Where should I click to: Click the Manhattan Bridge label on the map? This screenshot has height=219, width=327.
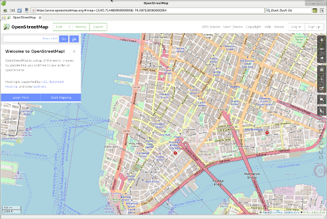click(x=252, y=175)
